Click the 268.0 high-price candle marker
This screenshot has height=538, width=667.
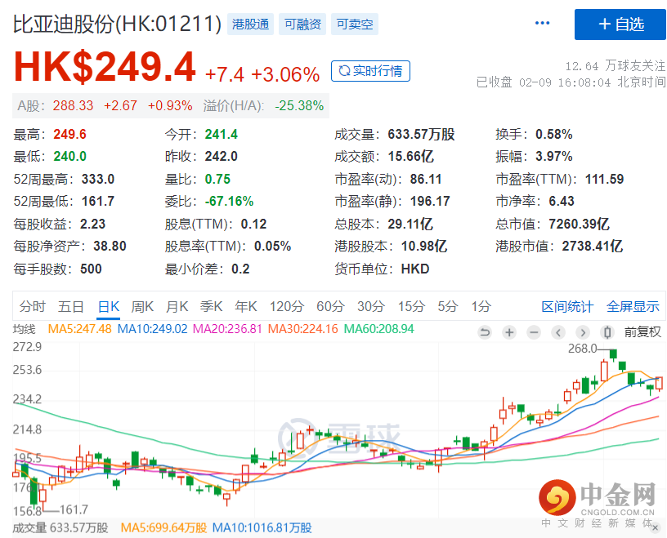[613, 354]
